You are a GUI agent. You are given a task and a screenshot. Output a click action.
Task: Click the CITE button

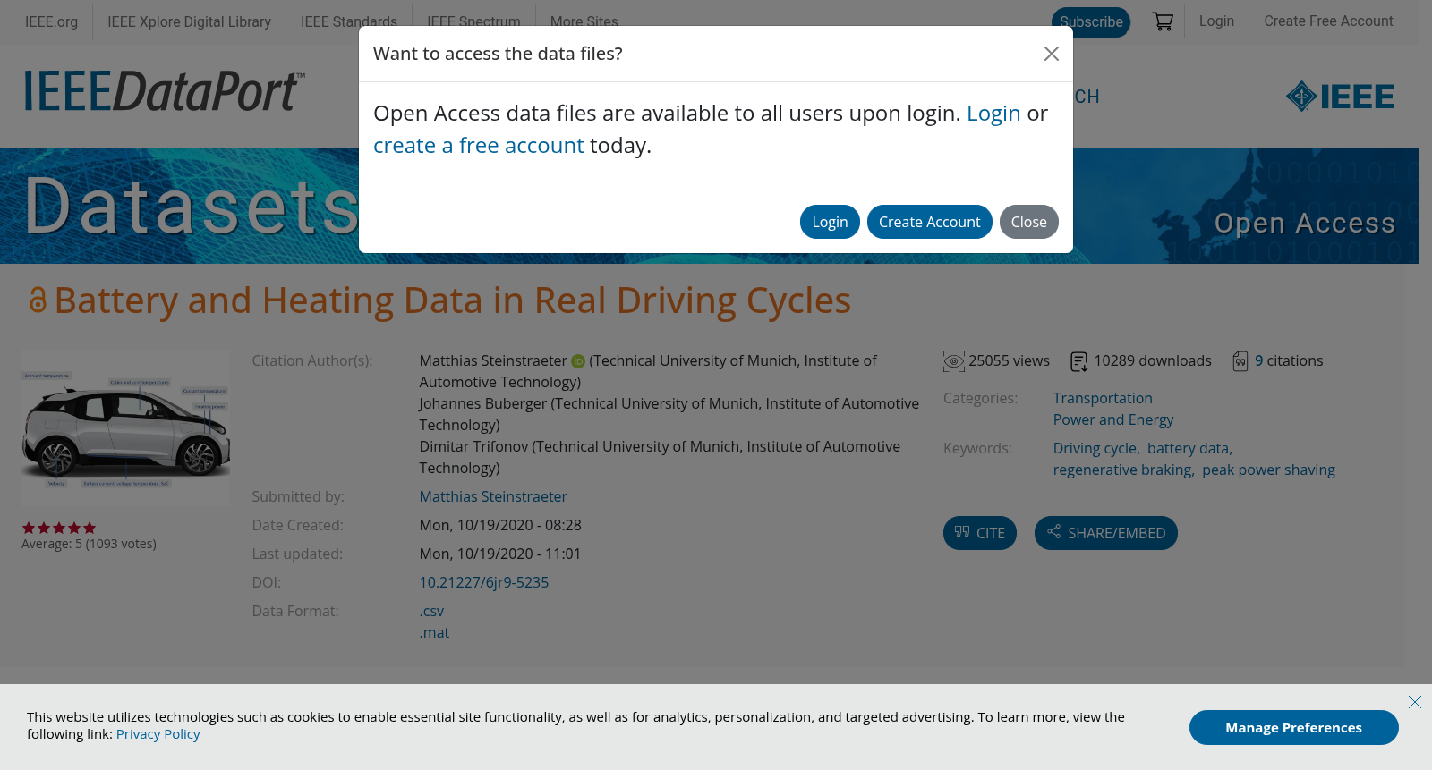980,533
